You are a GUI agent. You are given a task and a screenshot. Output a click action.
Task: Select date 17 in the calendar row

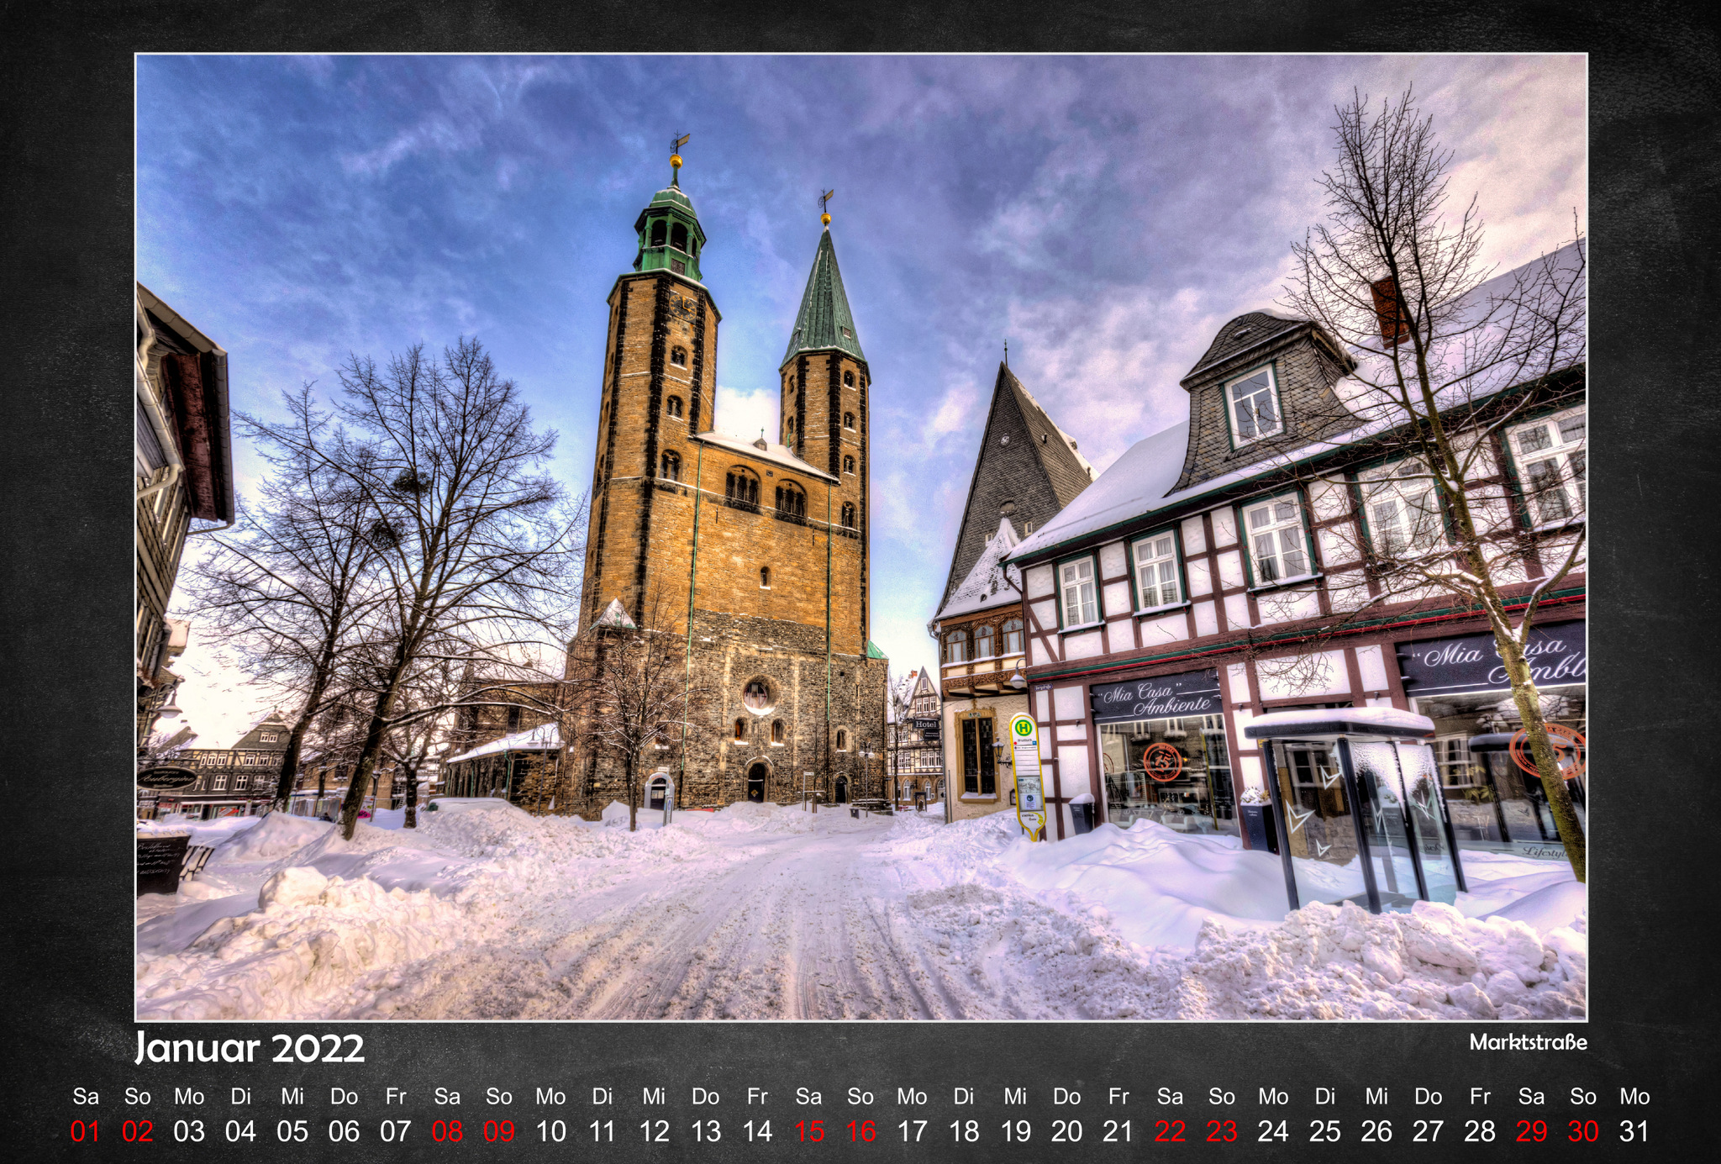[912, 1132]
